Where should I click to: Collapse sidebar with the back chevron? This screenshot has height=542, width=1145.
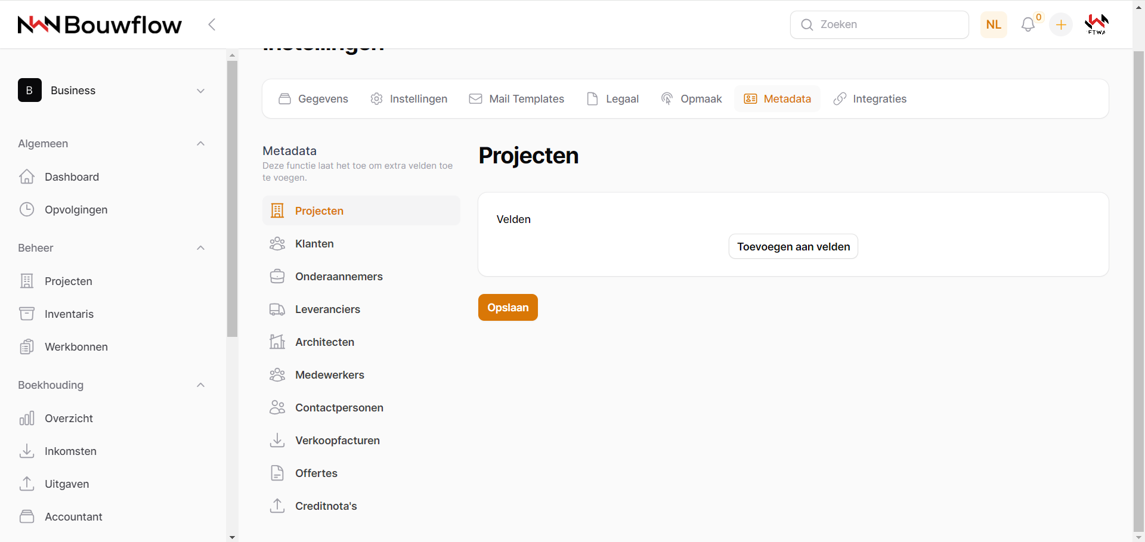[x=212, y=24]
